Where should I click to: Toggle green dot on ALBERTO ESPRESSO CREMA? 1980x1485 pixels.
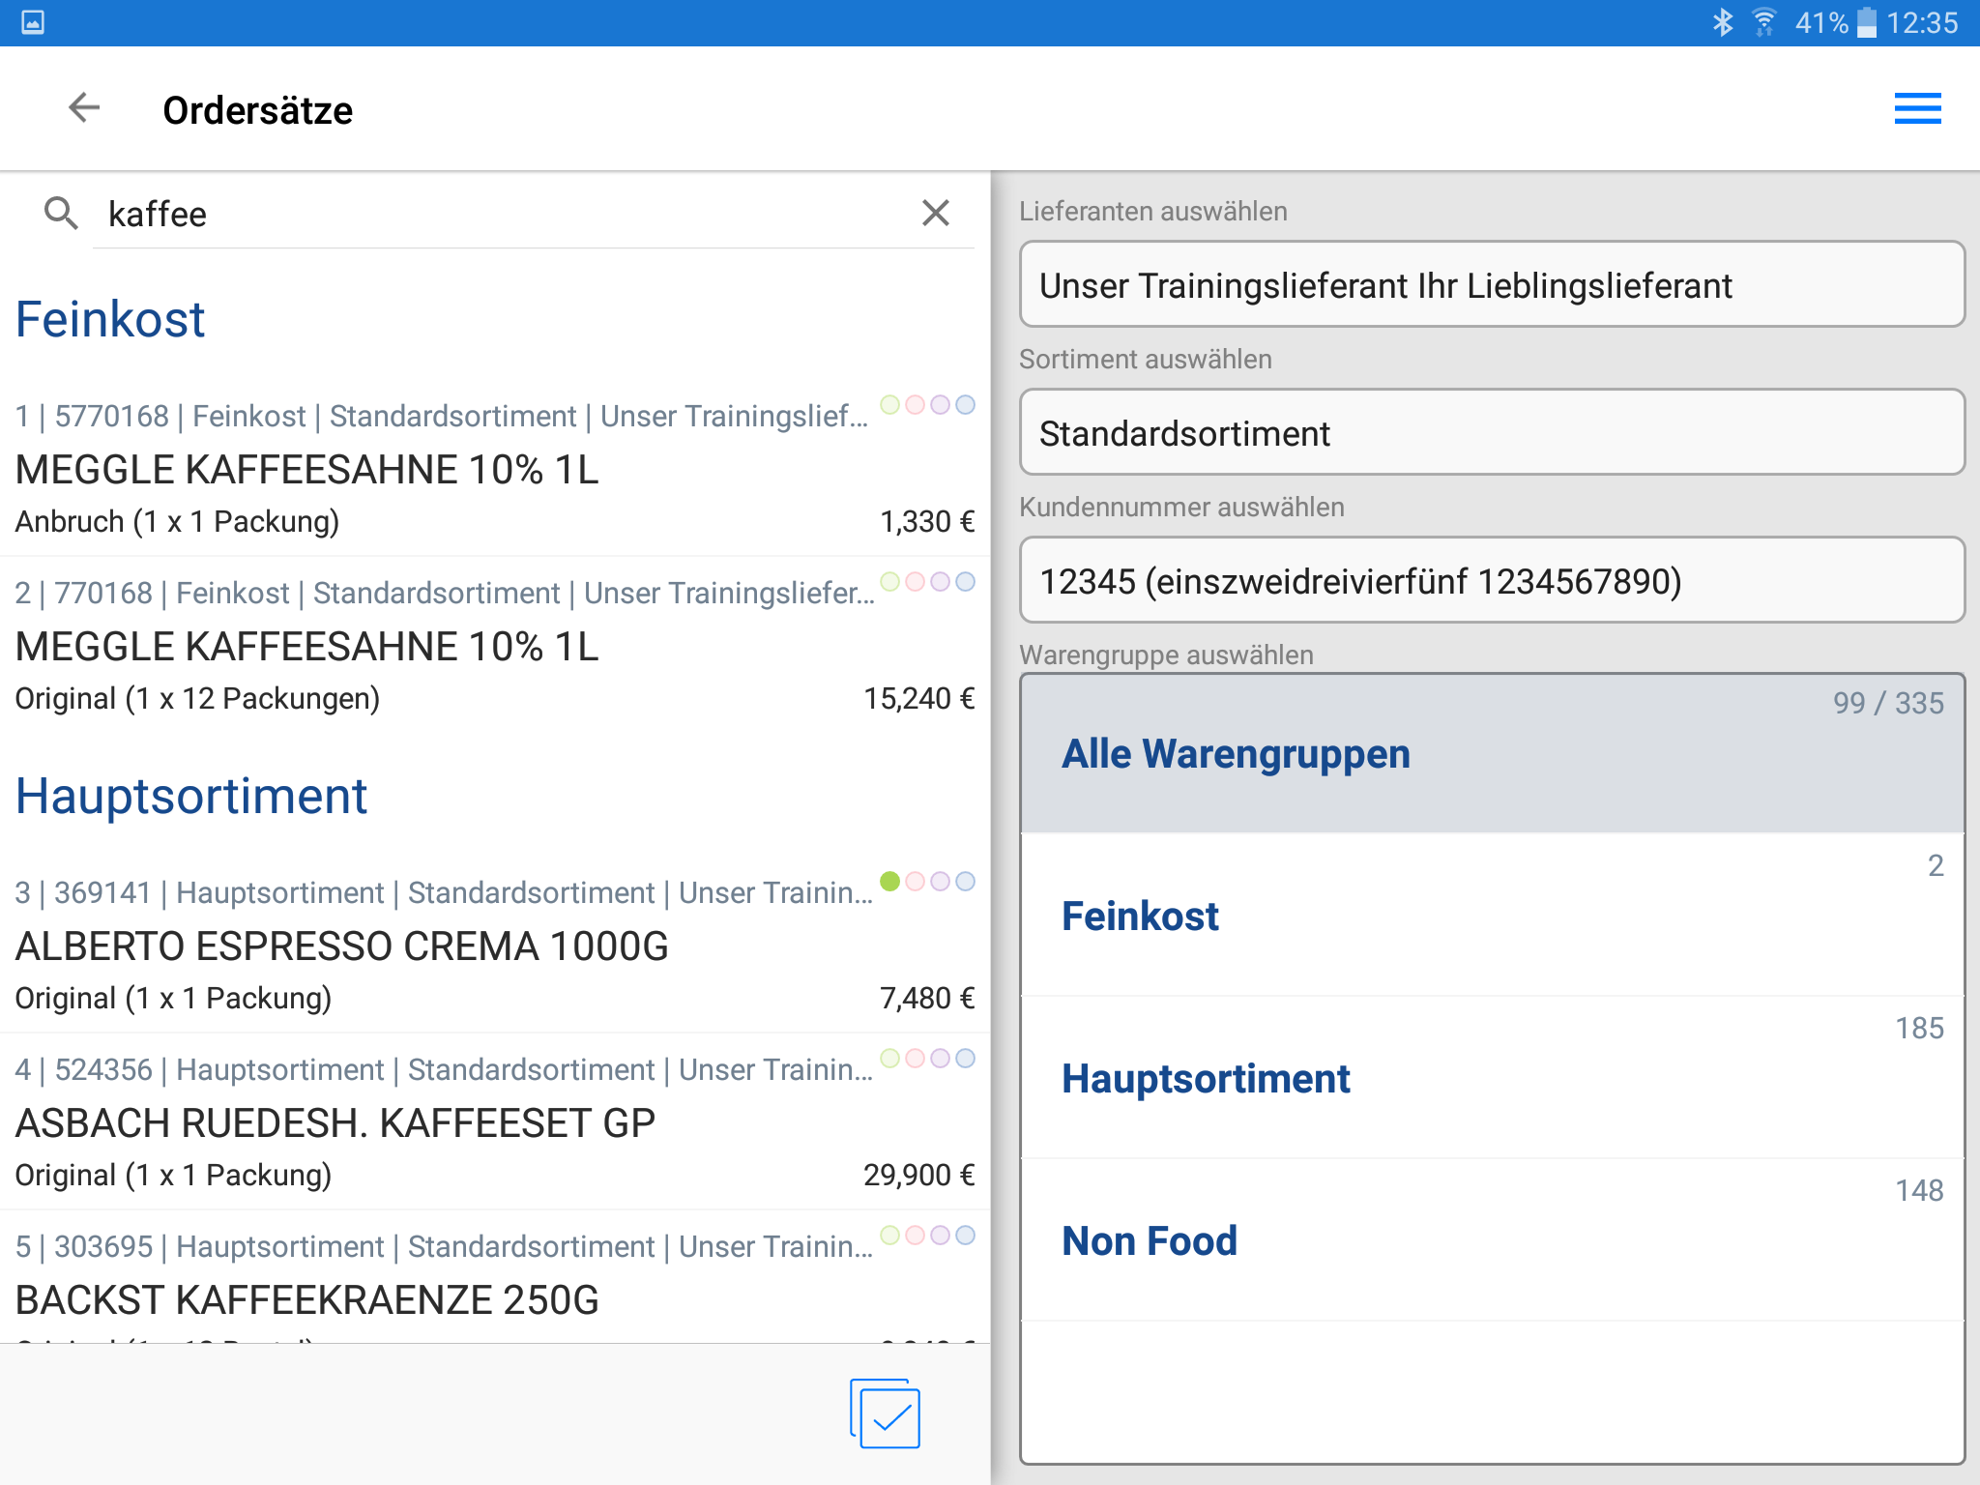889,881
